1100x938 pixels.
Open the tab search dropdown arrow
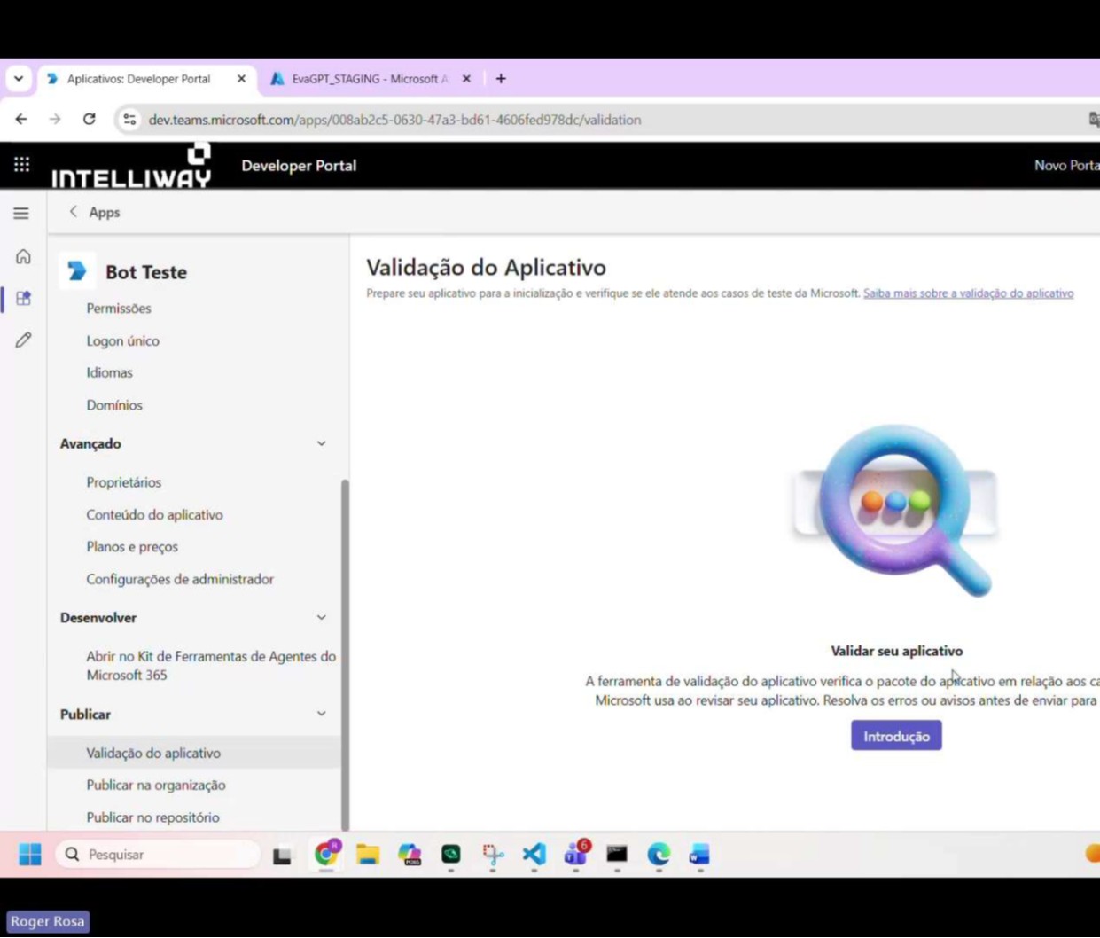19,79
